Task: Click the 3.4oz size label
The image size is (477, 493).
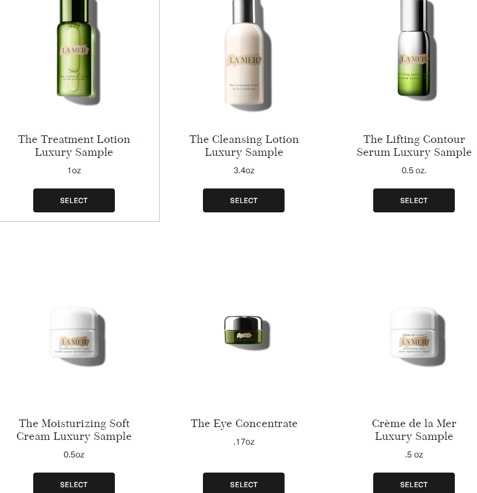Action: pos(244,170)
